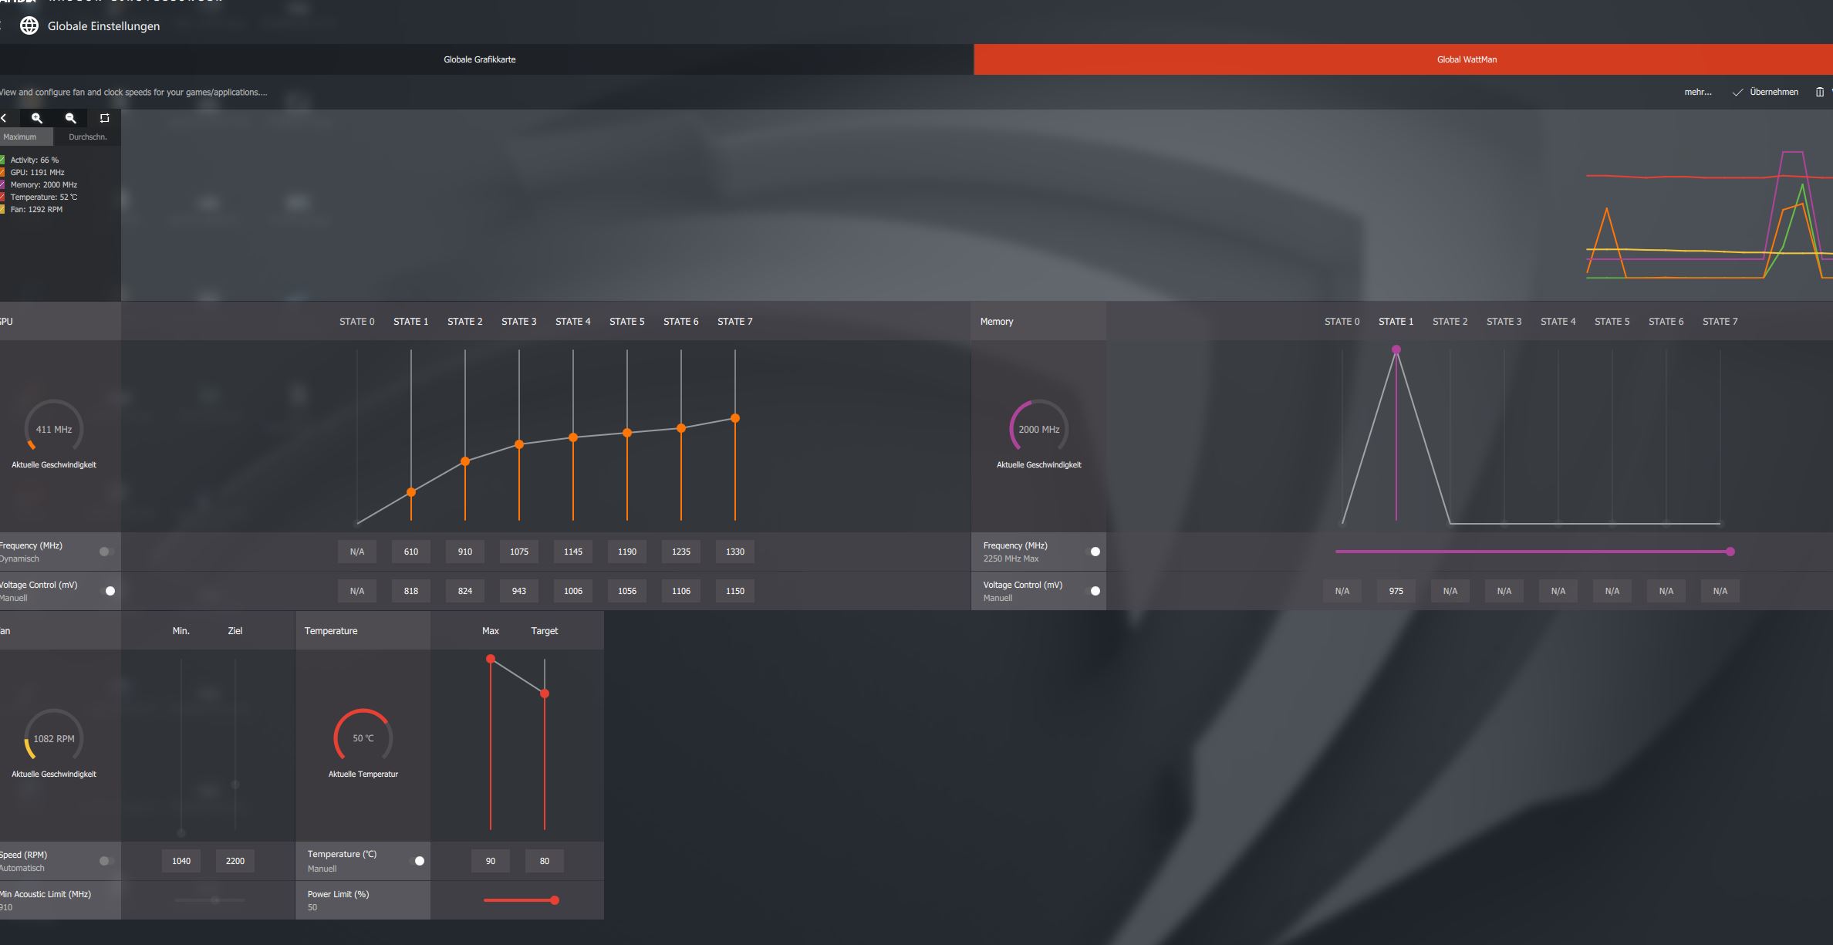Image resolution: width=1833 pixels, height=945 pixels.
Task: Toggle the red Temperature graph checkbox
Action: point(2,197)
